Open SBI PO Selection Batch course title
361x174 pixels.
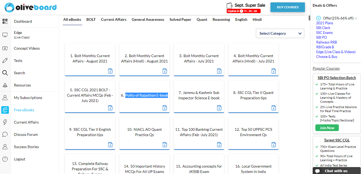click(337, 78)
